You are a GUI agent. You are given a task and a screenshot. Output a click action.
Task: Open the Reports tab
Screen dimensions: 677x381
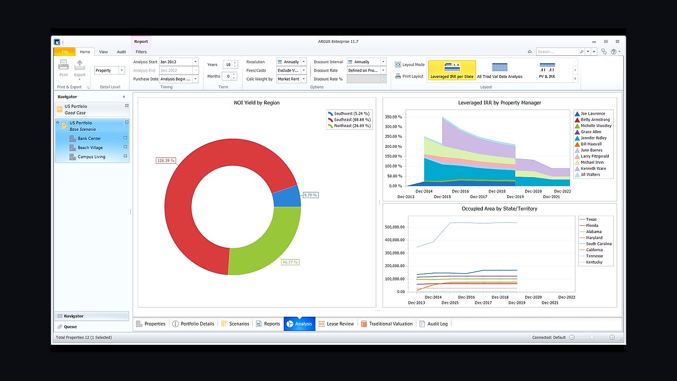pos(268,323)
